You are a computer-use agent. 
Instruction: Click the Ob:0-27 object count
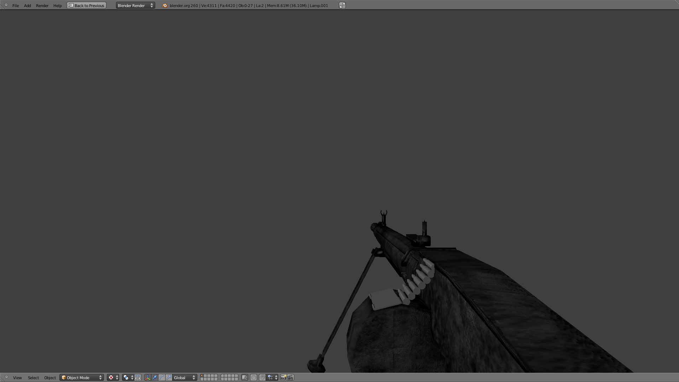coord(245,6)
